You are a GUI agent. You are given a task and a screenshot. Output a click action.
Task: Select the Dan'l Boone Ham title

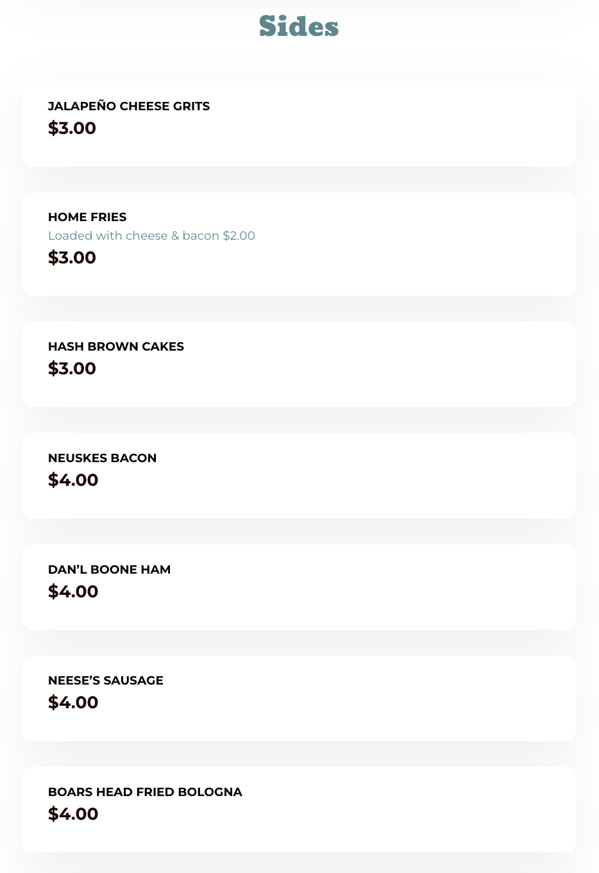pos(109,570)
